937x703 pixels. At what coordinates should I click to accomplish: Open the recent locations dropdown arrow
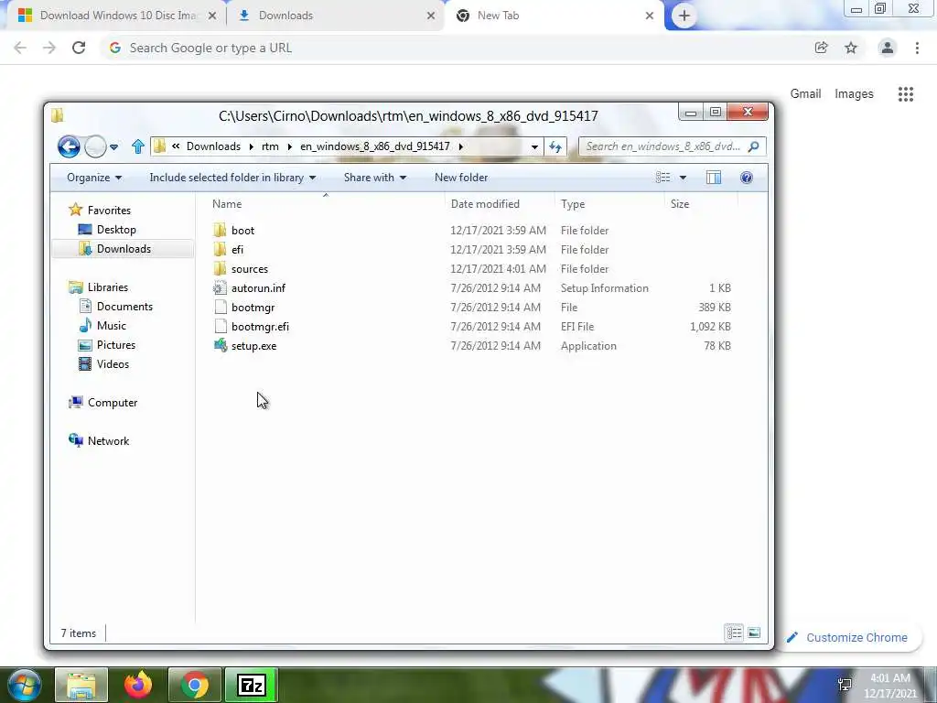[x=114, y=147]
